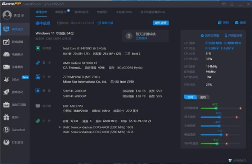The width and height of the screenshot is (252, 164).
Task: Switch to the performance statistics tab
Action: [102, 12]
